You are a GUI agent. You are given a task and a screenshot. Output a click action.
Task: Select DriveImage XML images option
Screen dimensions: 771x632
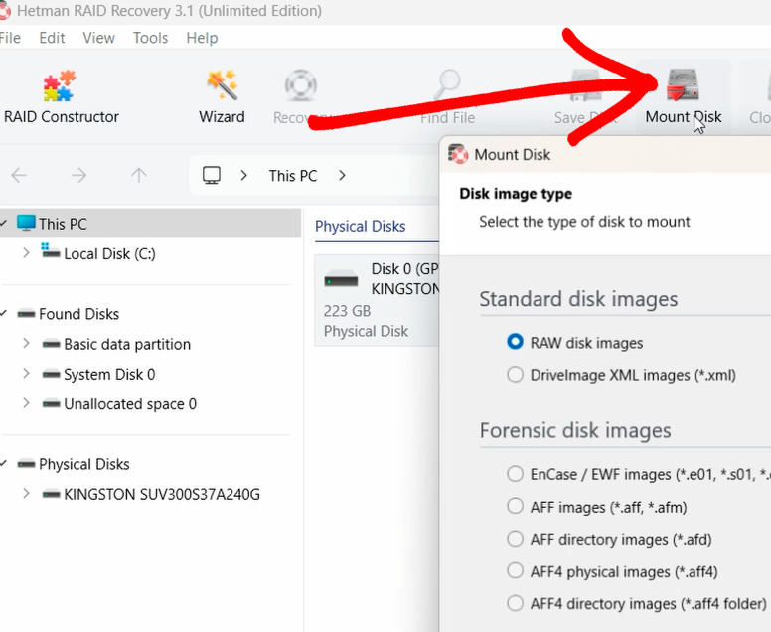[515, 375]
